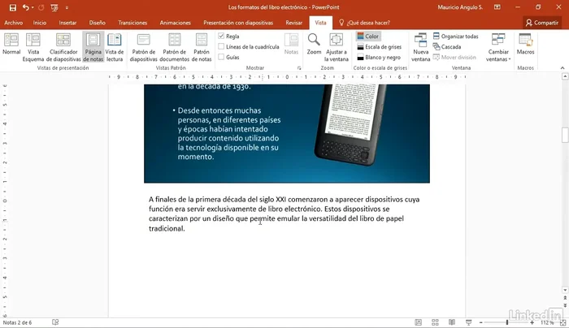Select Escala de grises mode
Image resolution: width=569 pixels, height=328 pixels.
(x=379, y=47)
